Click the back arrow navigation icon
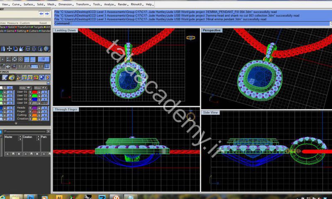The width and height of the screenshot is (332, 199). click(x=41, y=14)
